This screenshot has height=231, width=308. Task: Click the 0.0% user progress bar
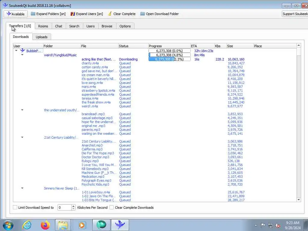click(x=170, y=51)
